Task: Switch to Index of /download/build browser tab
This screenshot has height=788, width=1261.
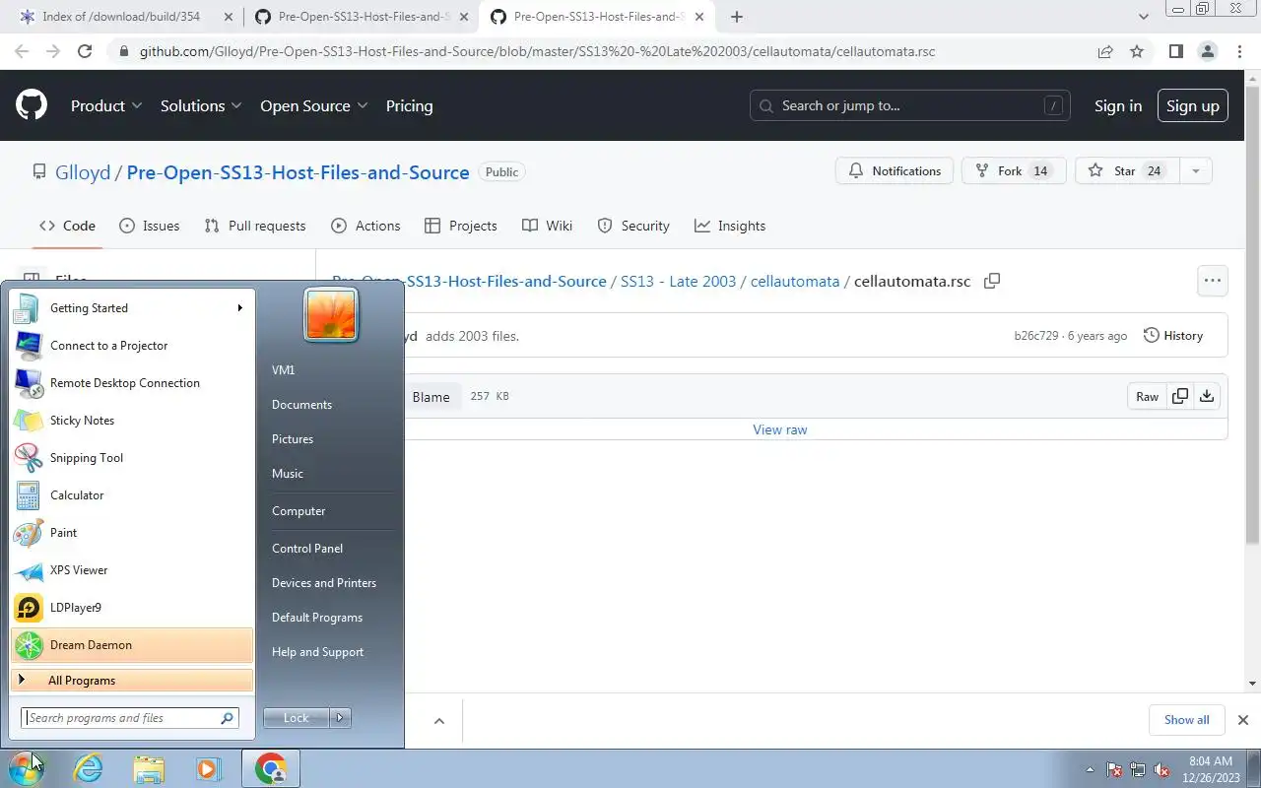Action: pyautogui.click(x=121, y=17)
